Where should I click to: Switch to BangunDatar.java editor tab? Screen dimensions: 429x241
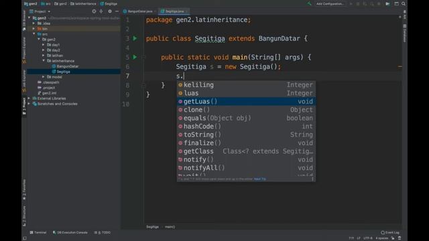[139, 11]
